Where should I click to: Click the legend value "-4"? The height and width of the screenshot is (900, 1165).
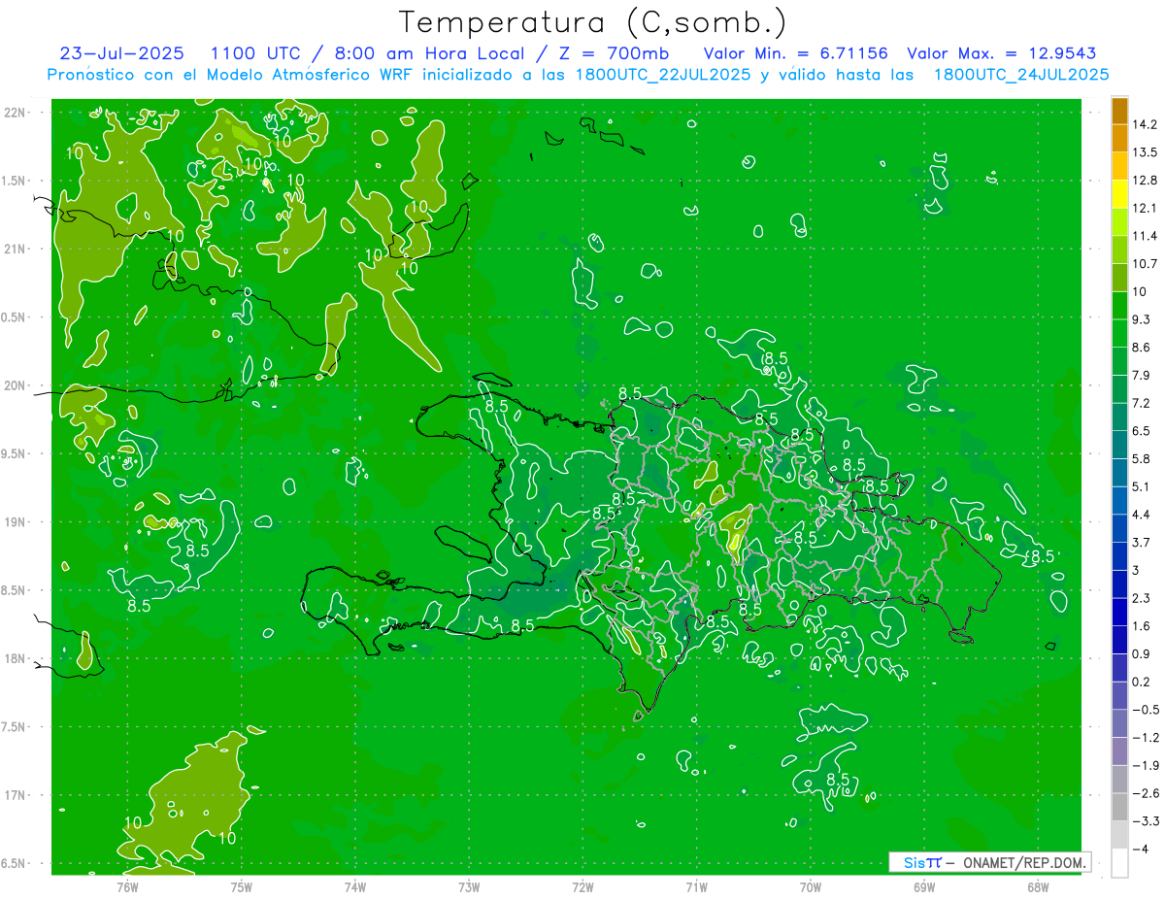tap(1140, 850)
